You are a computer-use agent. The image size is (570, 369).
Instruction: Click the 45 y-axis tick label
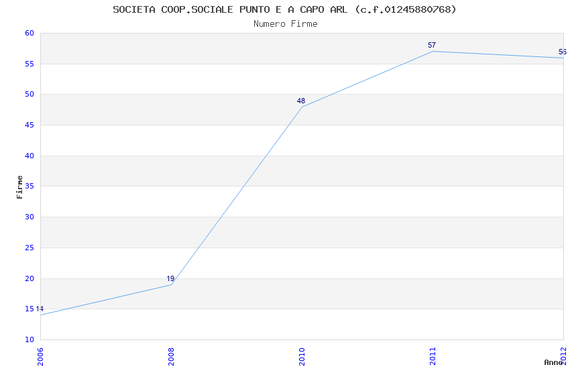pyautogui.click(x=29, y=125)
